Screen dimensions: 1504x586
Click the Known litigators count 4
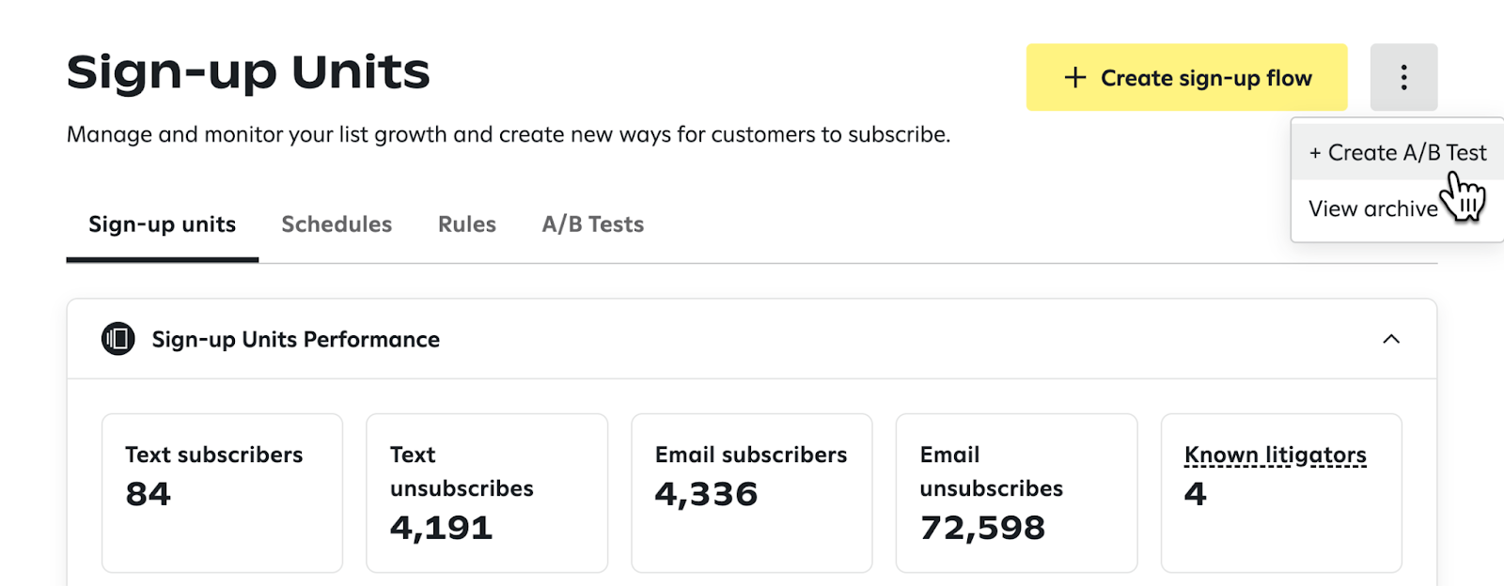(x=1195, y=494)
